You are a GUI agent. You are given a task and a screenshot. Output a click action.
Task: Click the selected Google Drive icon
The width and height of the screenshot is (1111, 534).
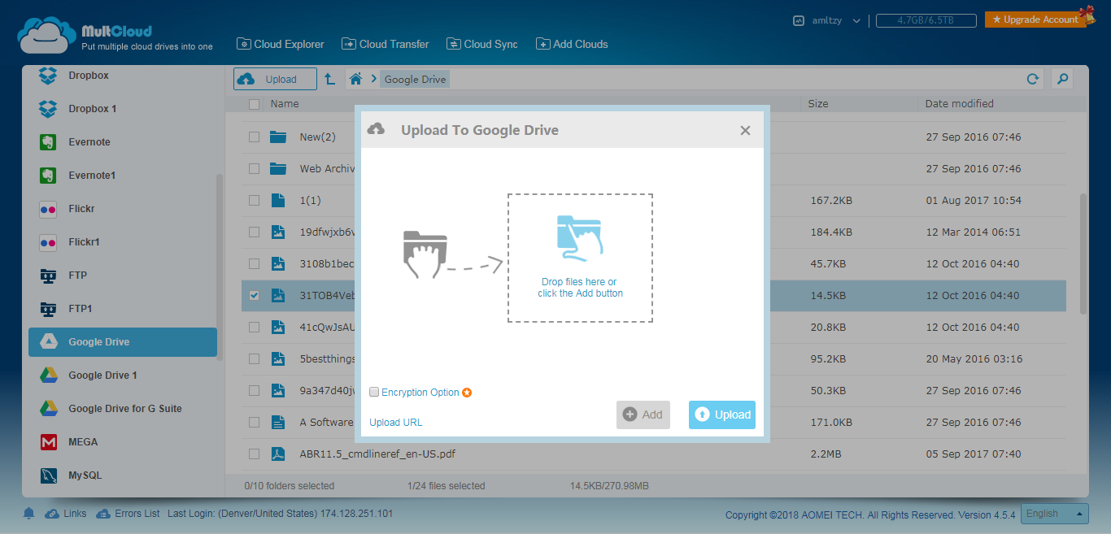(48, 342)
